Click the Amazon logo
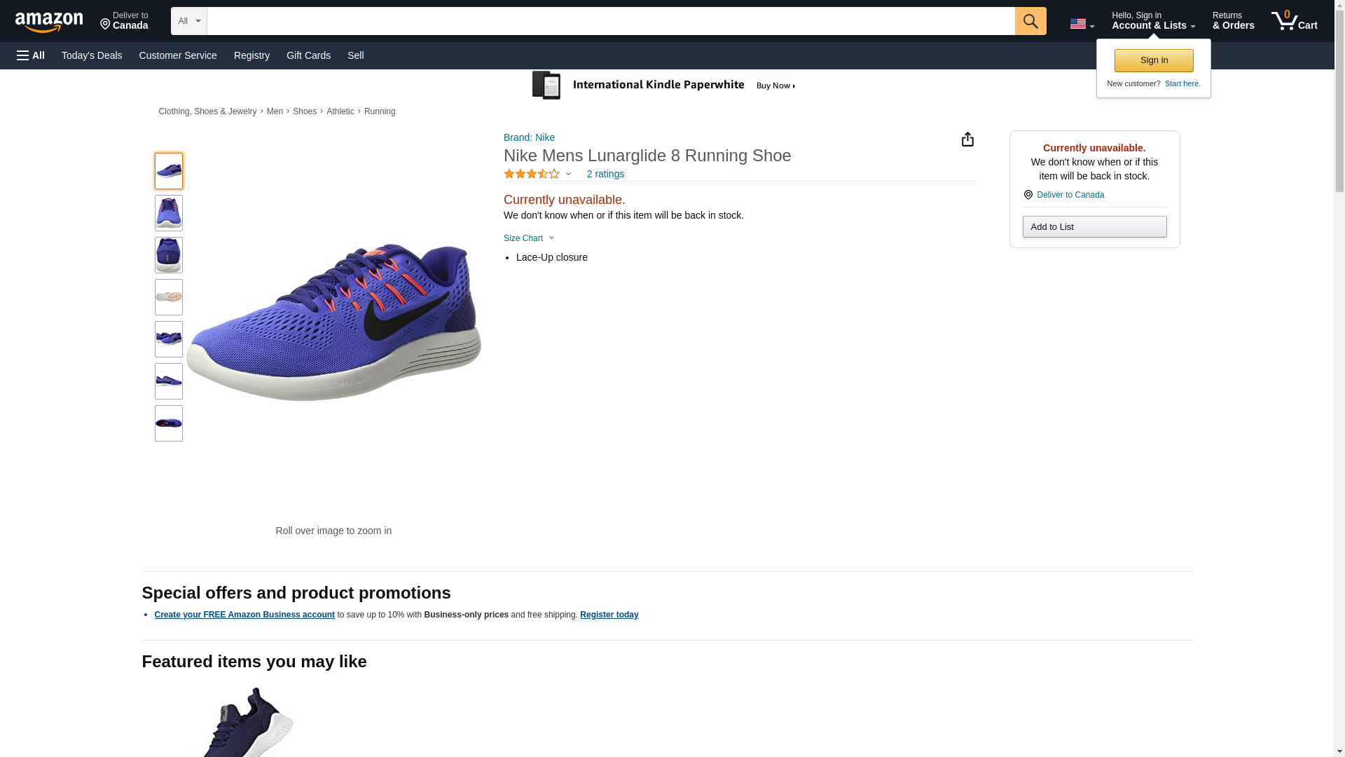Viewport: 1345px width, 757px height. (49, 22)
